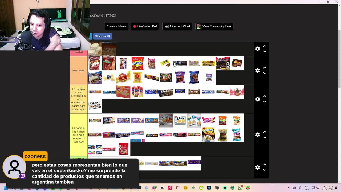Click the Create a Meme button
Image resolution: width=341 pixels, height=192 pixels.
[x=116, y=26]
